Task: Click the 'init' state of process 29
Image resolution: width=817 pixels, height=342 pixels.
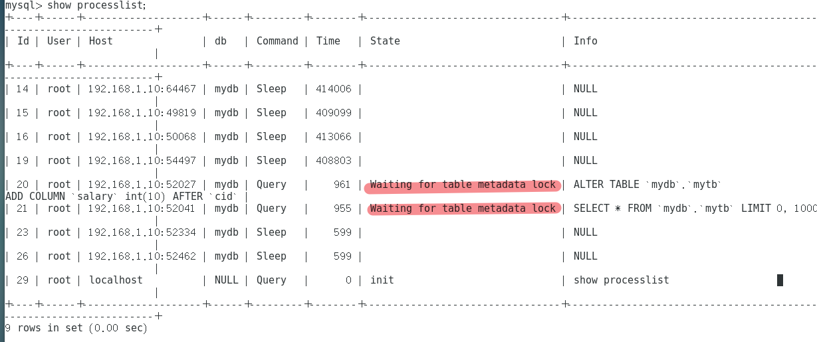Action: (382, 280)
